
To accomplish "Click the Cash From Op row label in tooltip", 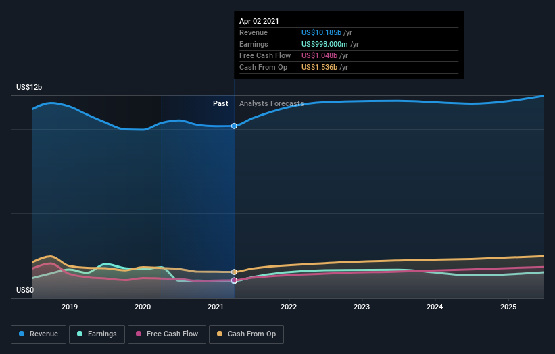I will coord(264,67).
